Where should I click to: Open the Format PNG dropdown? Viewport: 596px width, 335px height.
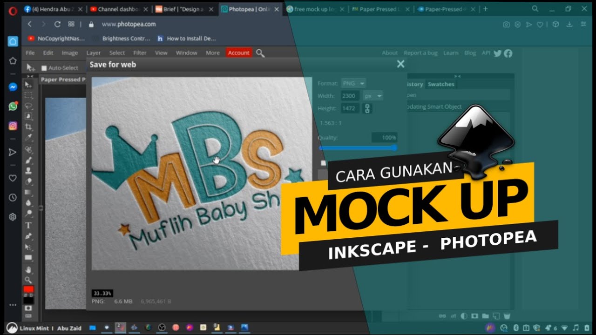[x=353, y=83]
